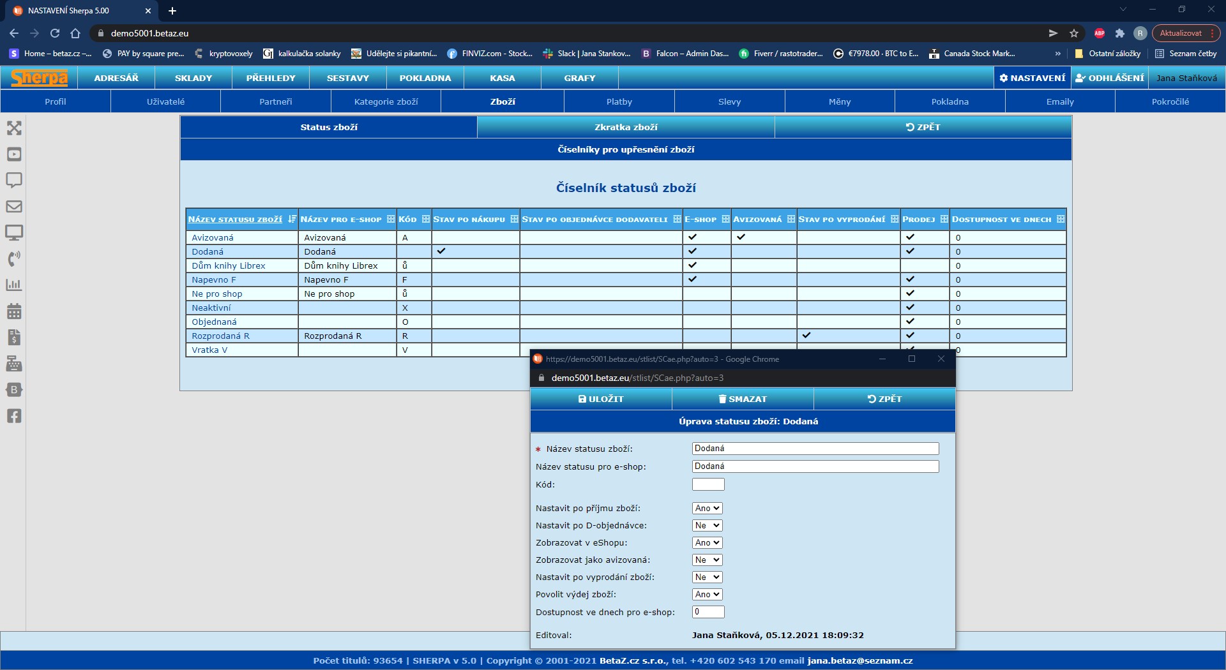This screenshot has width=1226, height=670.
Task: Click the Kód input field in popup
Action: pos(708,485)
